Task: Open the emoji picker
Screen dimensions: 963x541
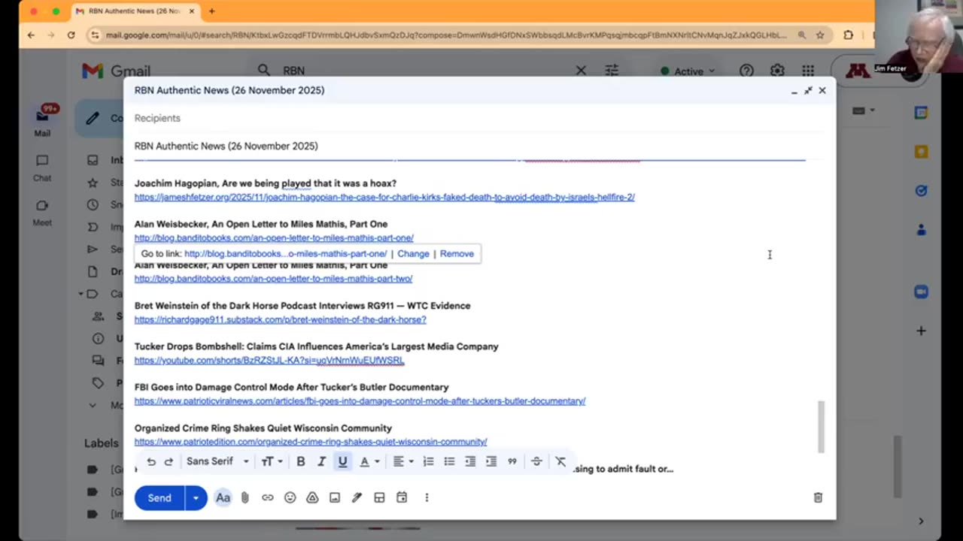Action: click(x=290, y=497)
